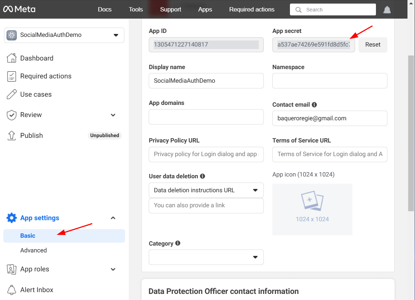Click the info icon beside Contact email

314,104
